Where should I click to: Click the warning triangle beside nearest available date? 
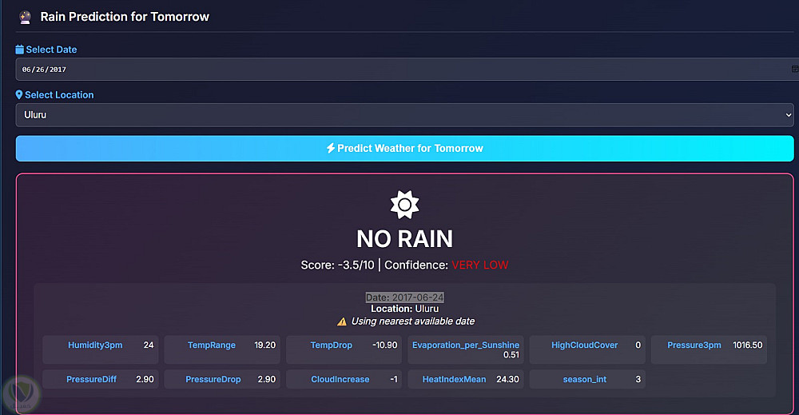click(x=342, y=321)
